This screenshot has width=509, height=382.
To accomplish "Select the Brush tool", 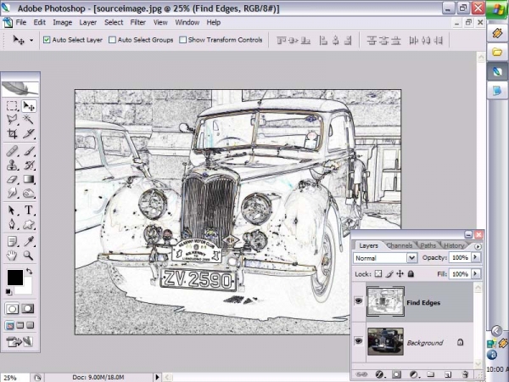I will pyautogui.click(x=29, y=151).
